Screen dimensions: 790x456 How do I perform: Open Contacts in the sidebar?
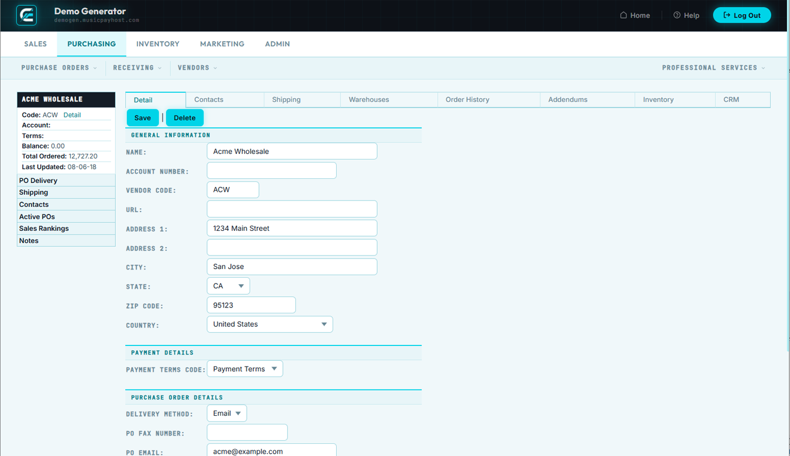tap(66, 205)
